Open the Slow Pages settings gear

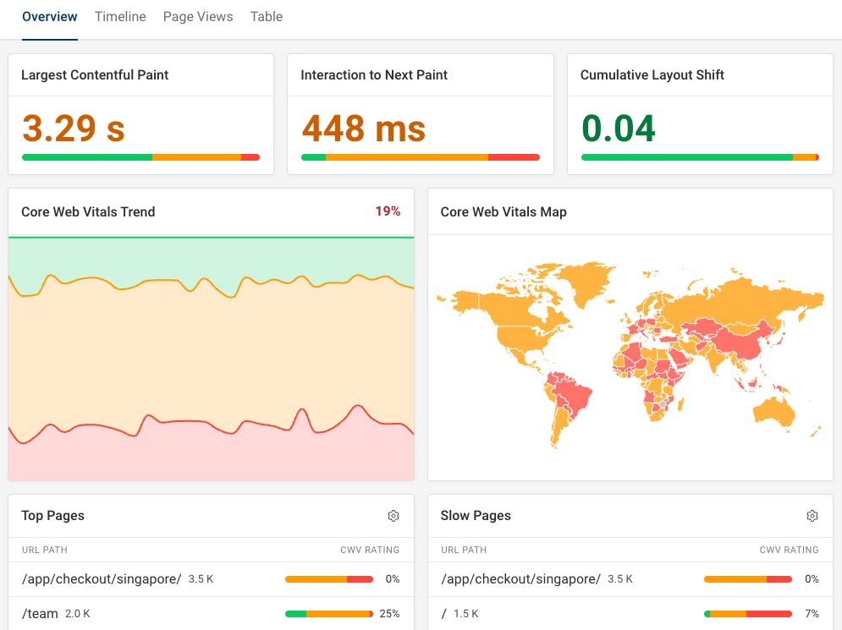click(x=812, y=515)
